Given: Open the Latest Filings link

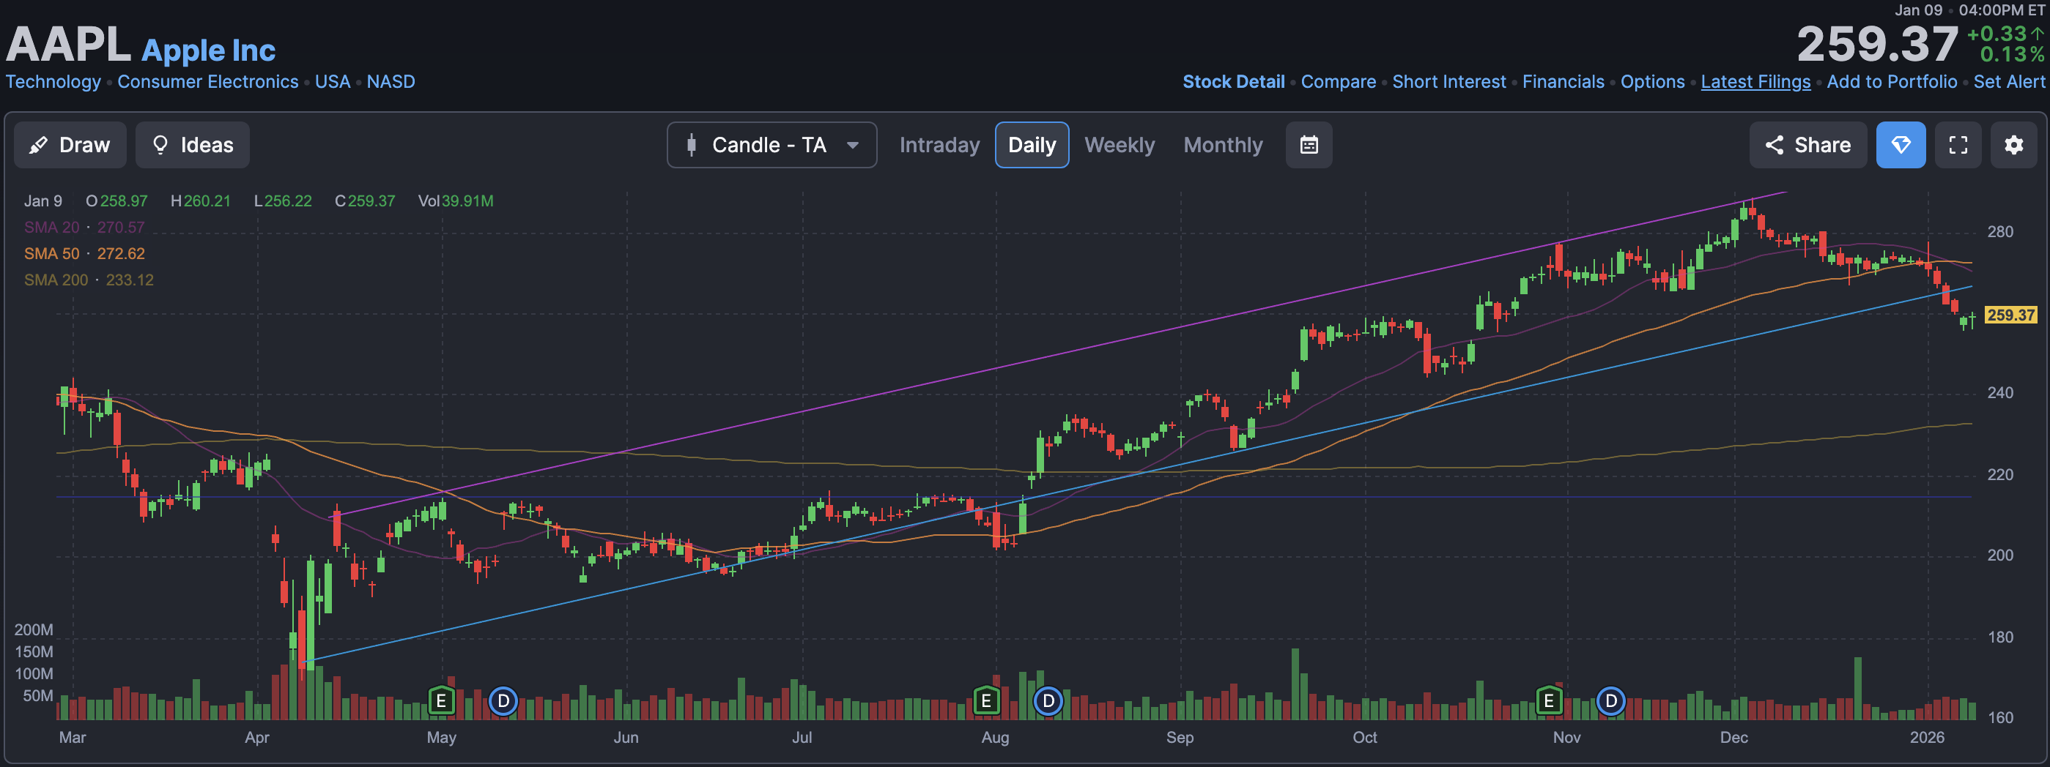Looking at the screenshot, I should point(1755,82).
